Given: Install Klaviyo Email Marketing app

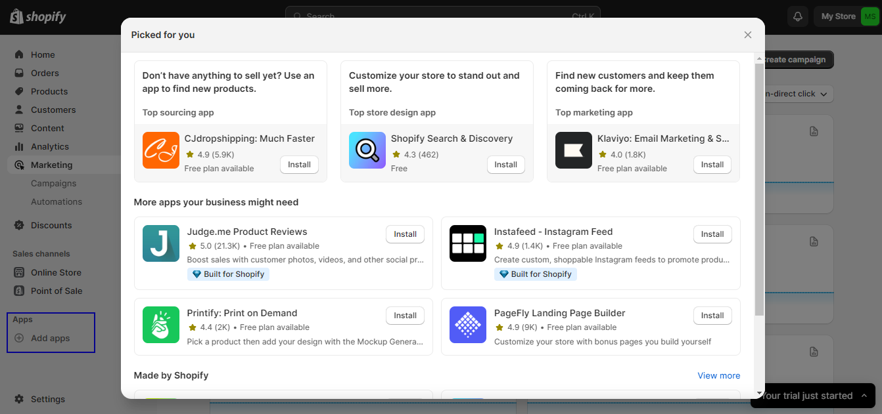Looking at the screenshot, I should [x=712, y=165].
